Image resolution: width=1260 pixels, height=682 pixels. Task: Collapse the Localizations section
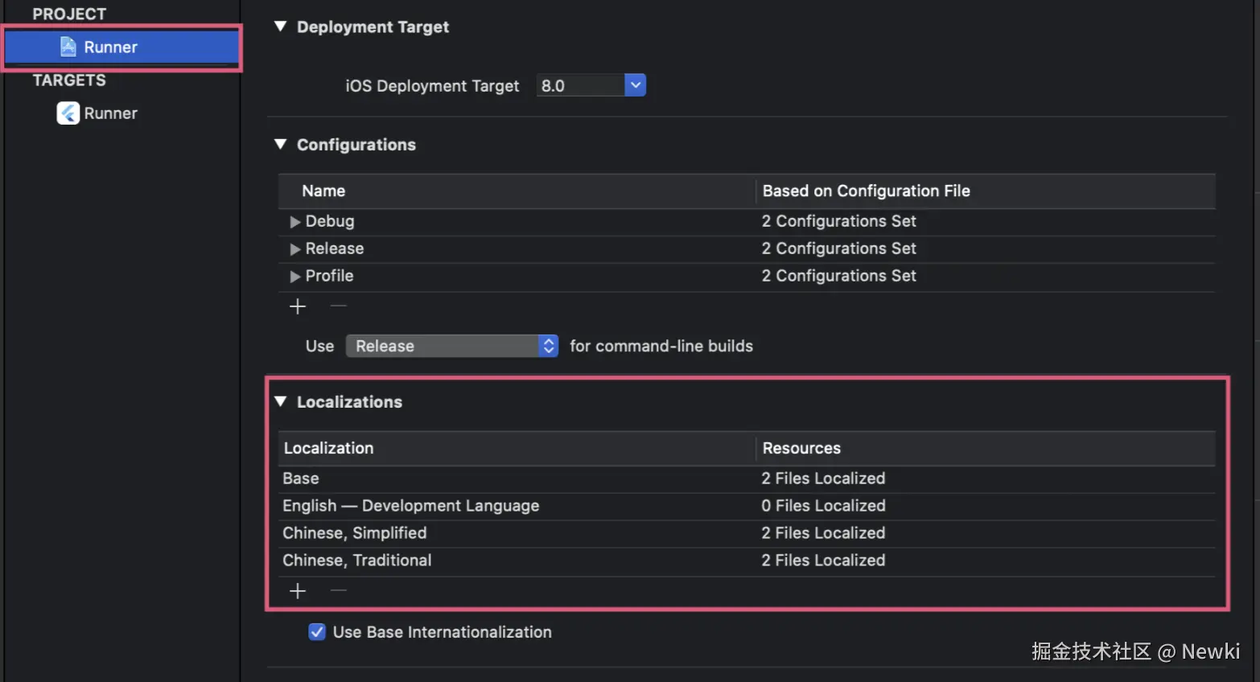coord(281,401)
